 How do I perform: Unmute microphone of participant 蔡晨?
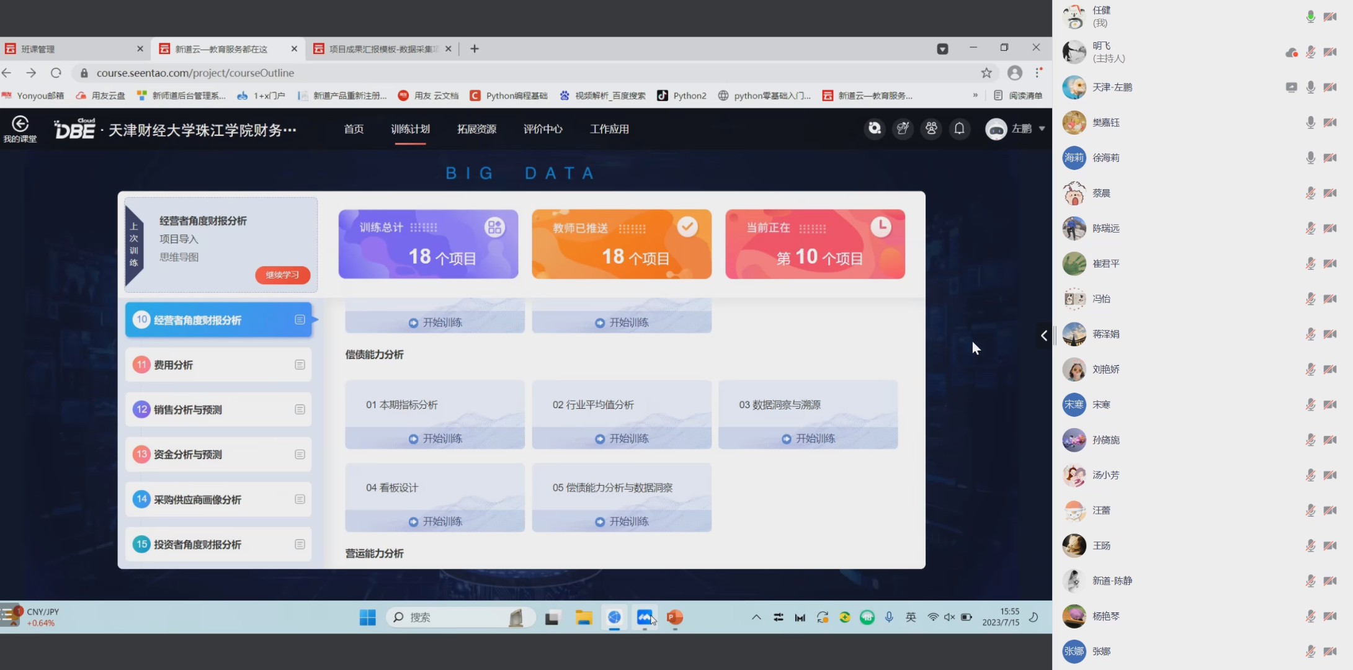(x=1310, y=193)
